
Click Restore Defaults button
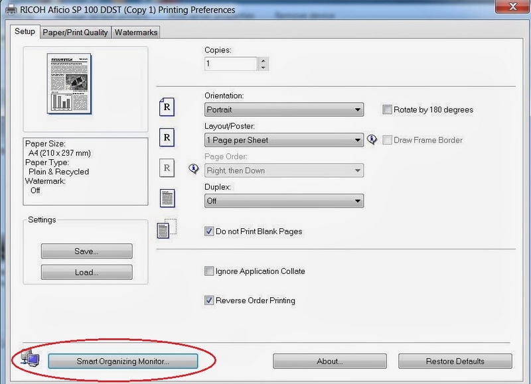click(455, 361)
